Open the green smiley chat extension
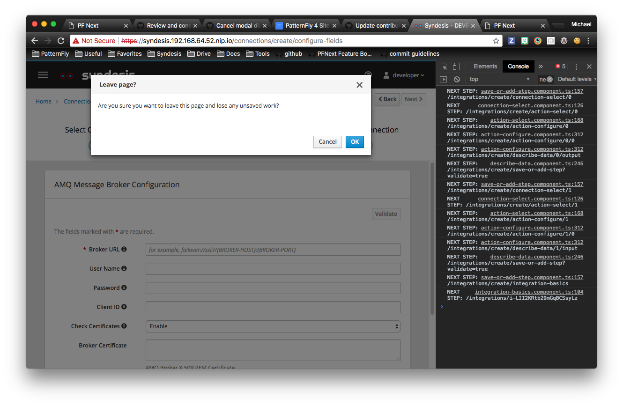 [x=525, y=41]
